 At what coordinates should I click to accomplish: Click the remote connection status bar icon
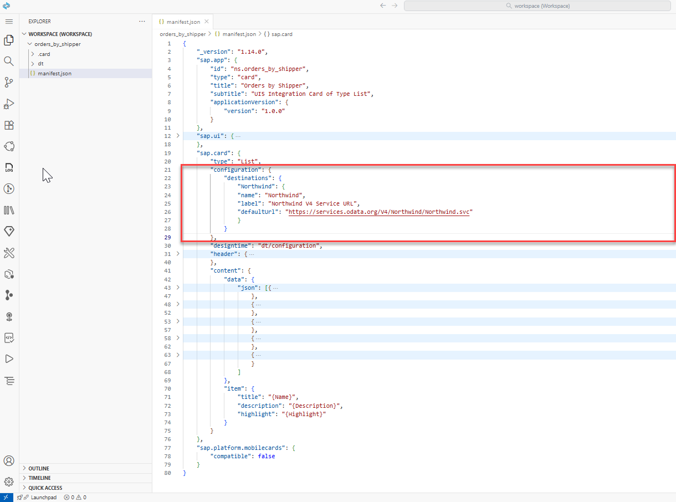5,498
